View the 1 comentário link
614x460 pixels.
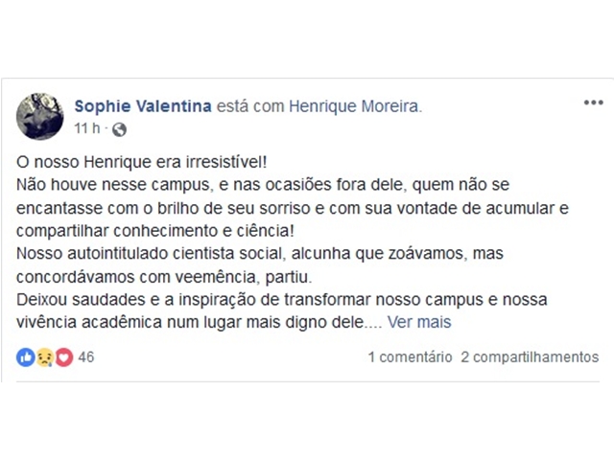pos(410,357)
